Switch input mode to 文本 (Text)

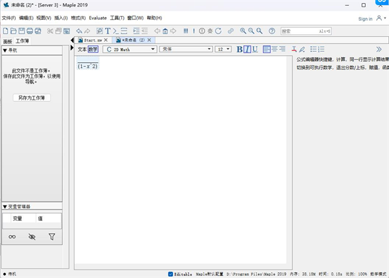pyautogui.click(x=82, y=49)
